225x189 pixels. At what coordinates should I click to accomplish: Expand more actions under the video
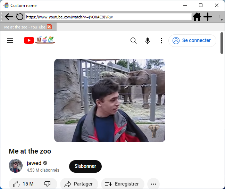coord(153,184)
